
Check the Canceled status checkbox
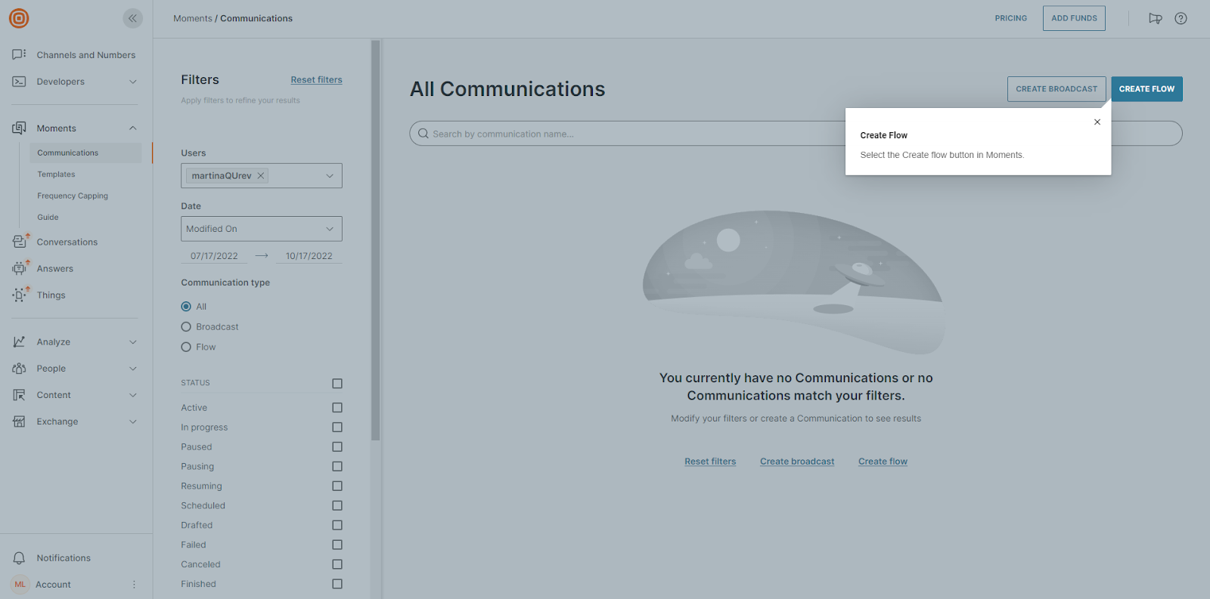(337, 565)
